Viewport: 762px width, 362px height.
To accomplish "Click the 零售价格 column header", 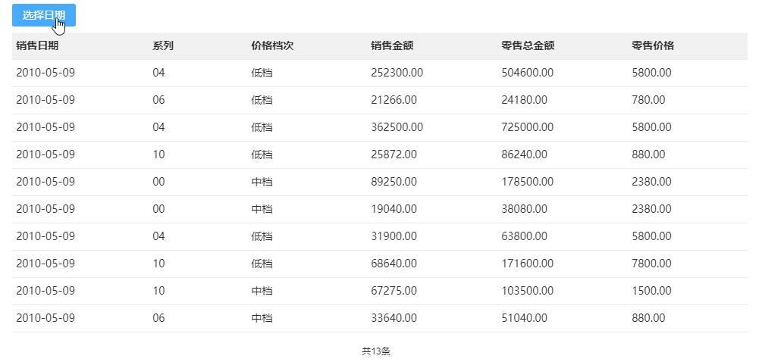I will 653,45.
